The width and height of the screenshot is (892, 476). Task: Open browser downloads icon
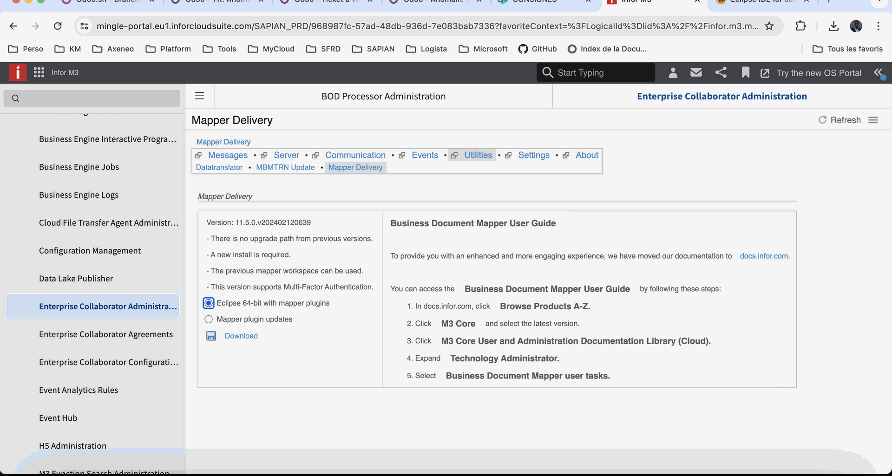[x=833, y=26]
